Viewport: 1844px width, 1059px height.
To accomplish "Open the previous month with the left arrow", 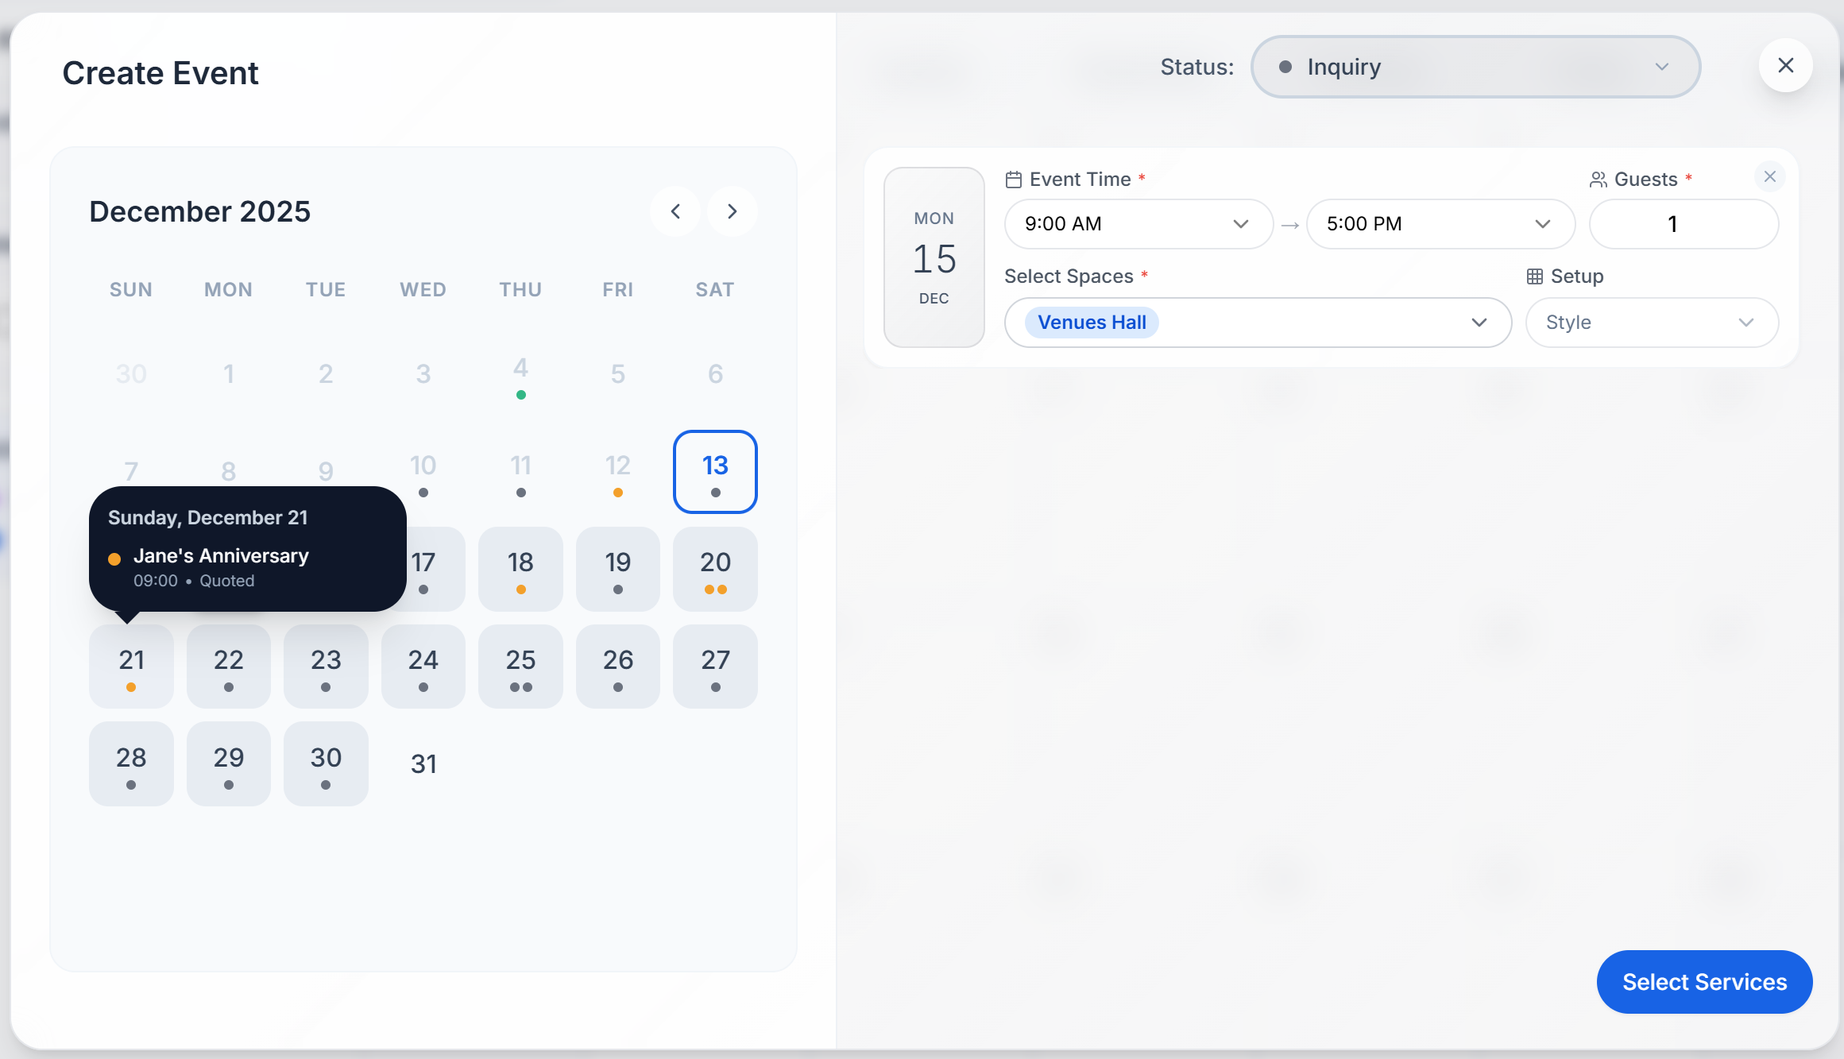I will pyautogui.click(x=675, y=211).
